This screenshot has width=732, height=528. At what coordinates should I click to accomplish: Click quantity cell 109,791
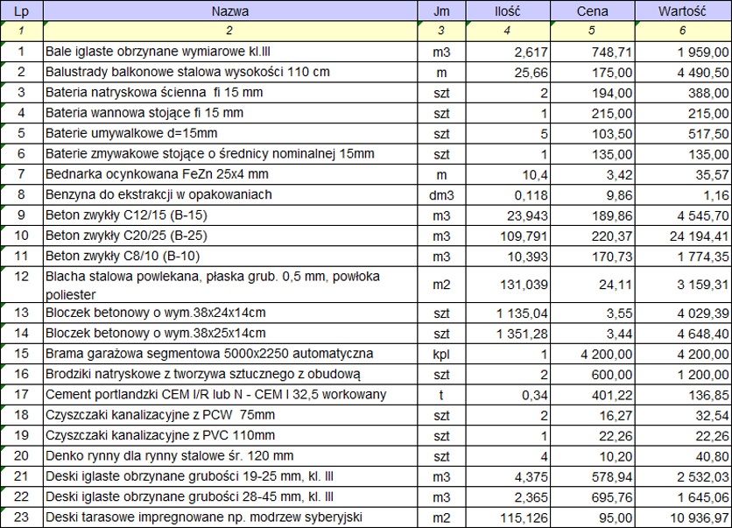(508, 236)
